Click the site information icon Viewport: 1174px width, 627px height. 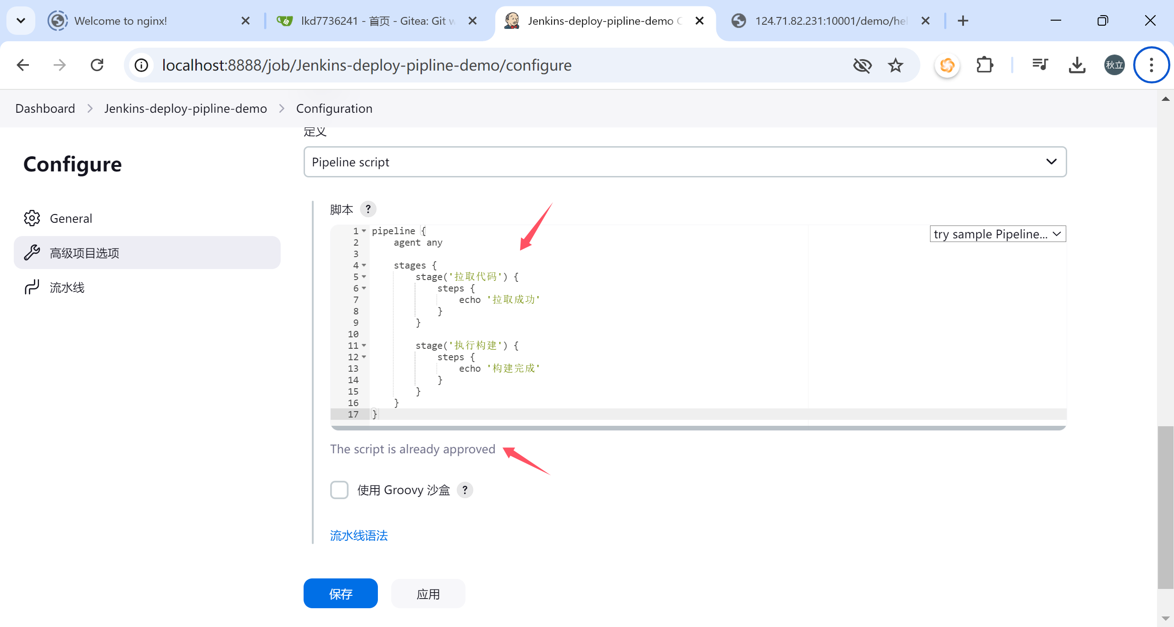point(141,65)
